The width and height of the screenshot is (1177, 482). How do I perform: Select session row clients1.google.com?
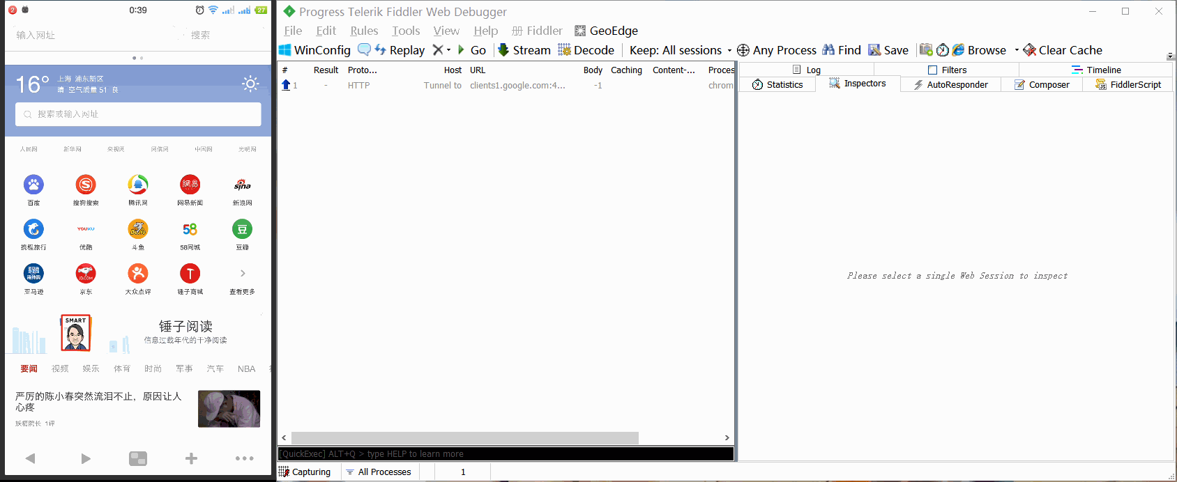[x=506, y=85]
